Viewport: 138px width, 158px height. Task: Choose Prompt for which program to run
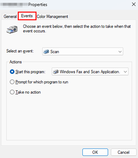tap(12, 82)
